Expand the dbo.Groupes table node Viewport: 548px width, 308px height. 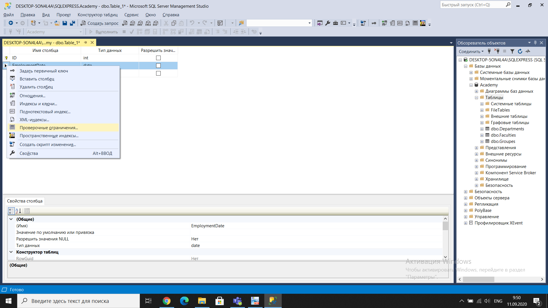pos(482,141)
